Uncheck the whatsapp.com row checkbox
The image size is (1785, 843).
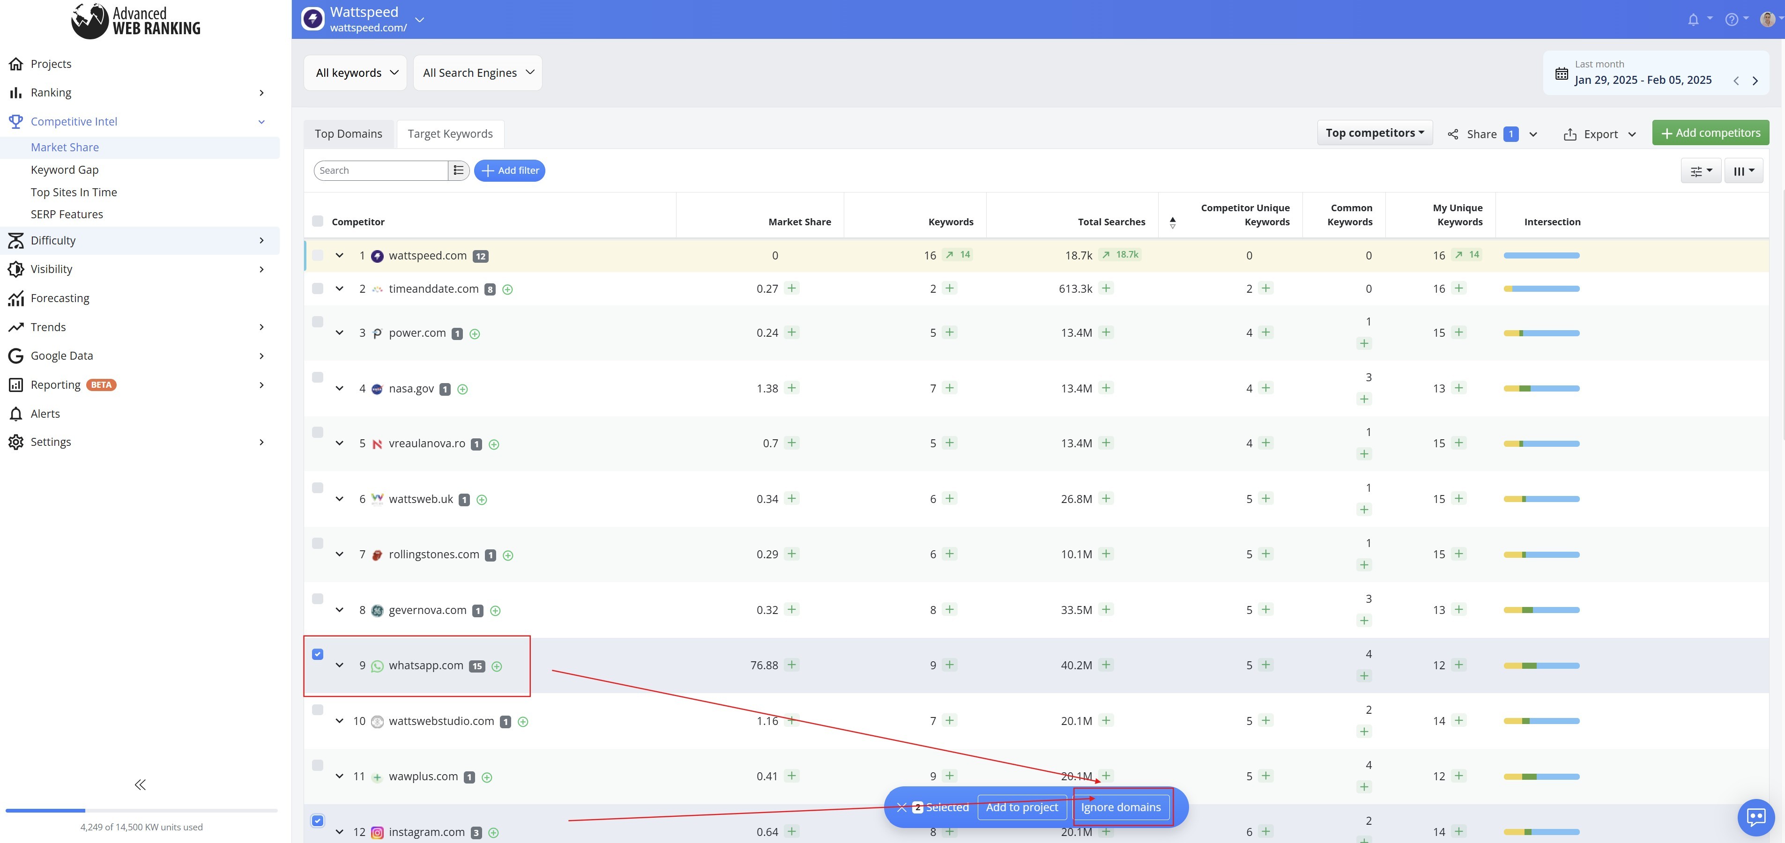pos(317,654)
